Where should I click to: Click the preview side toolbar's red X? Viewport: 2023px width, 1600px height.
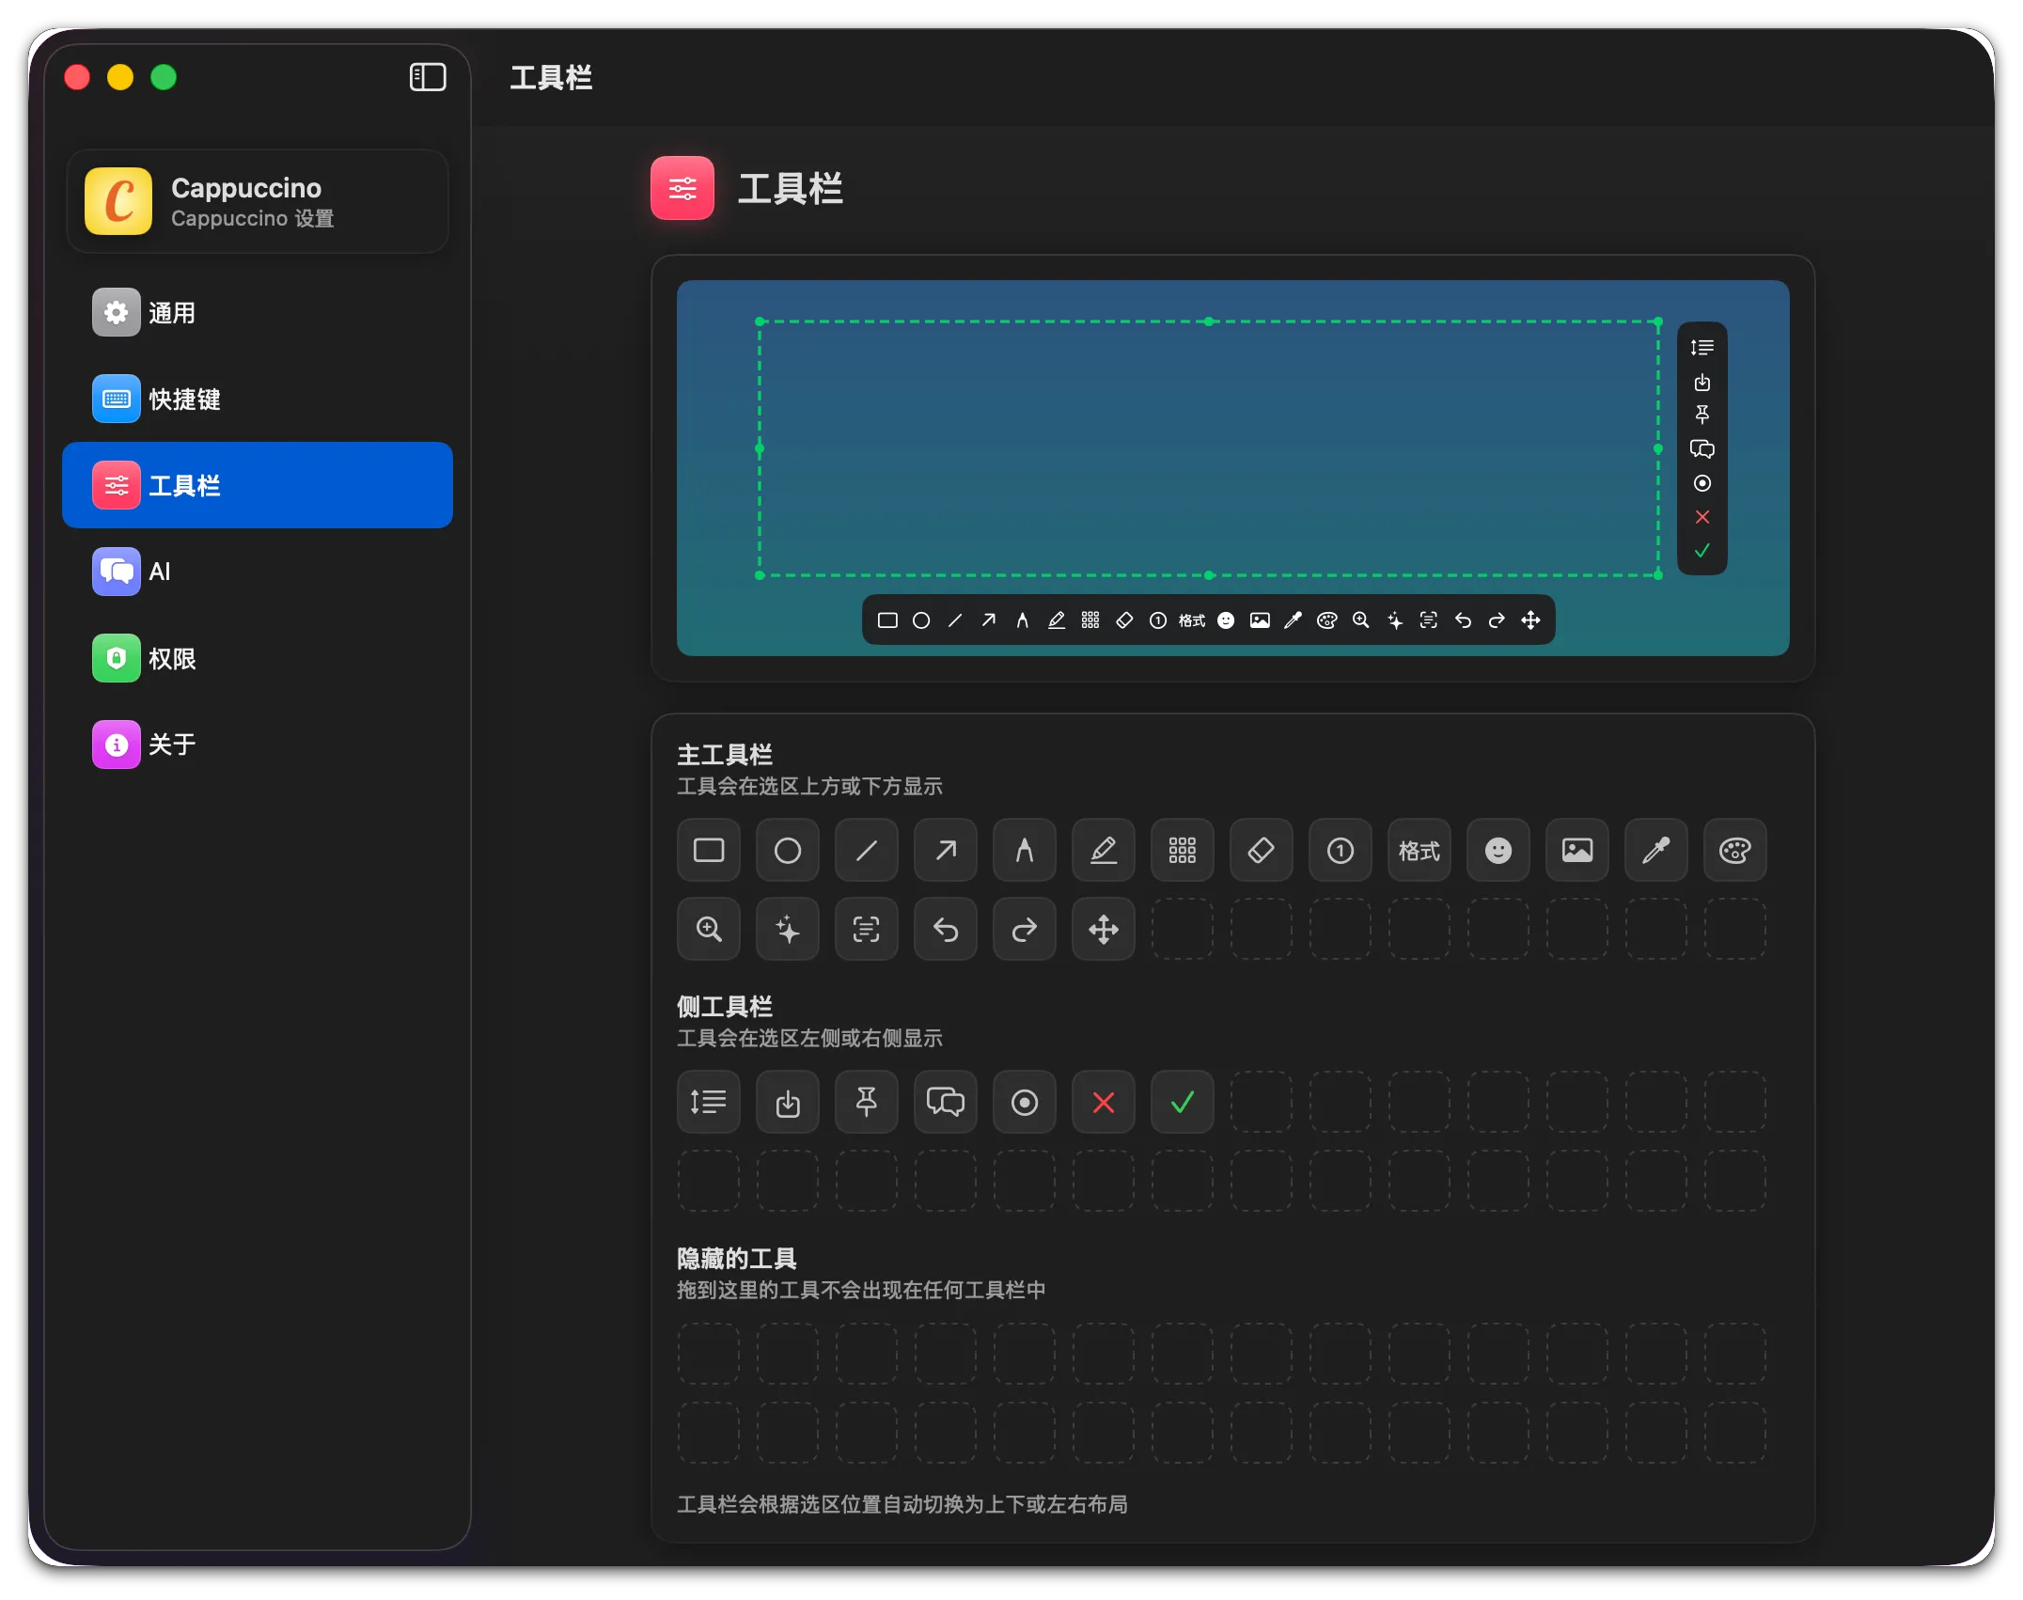coord(1702,517)
